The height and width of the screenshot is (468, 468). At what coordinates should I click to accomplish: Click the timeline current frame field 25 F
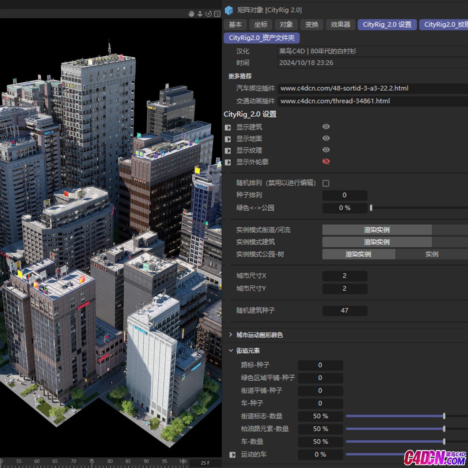pyautogui.click(x=205, y=463)
